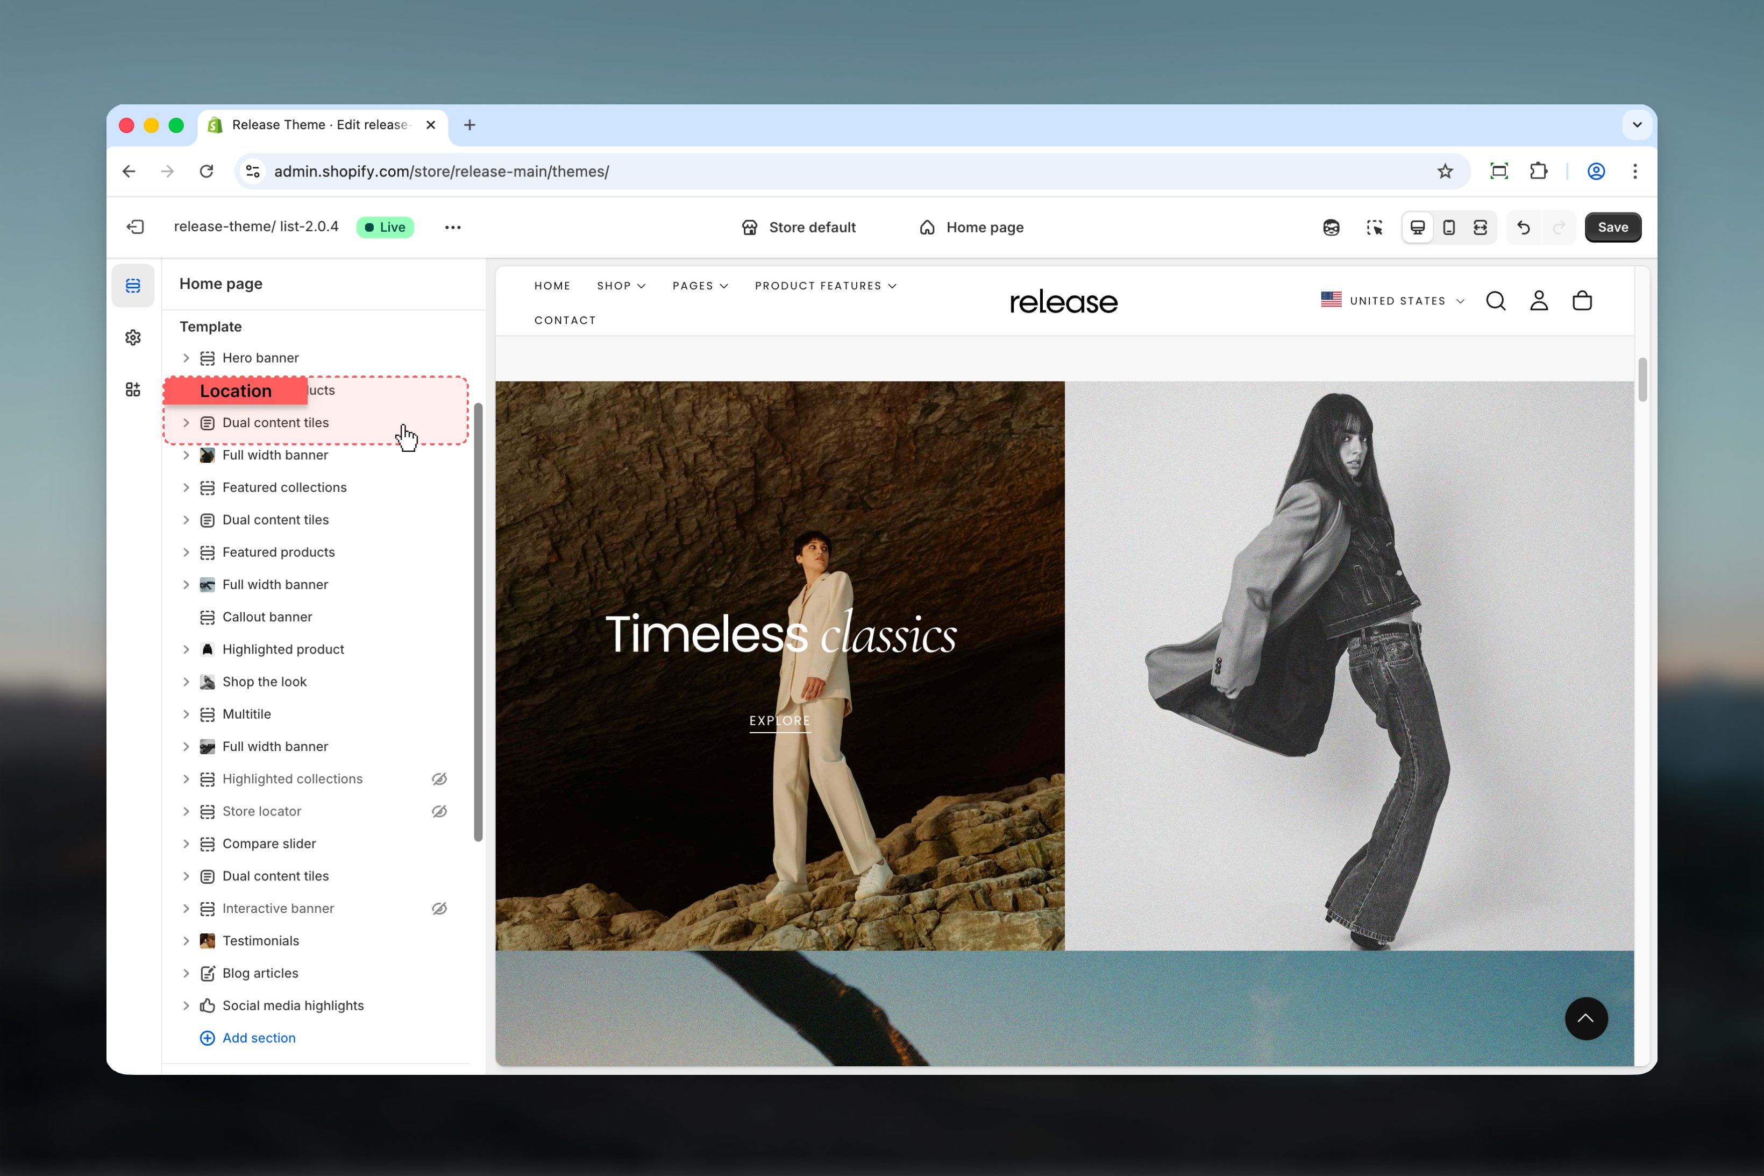
Task: Click the HOME storefront nav link
Action: pos(552,286)
